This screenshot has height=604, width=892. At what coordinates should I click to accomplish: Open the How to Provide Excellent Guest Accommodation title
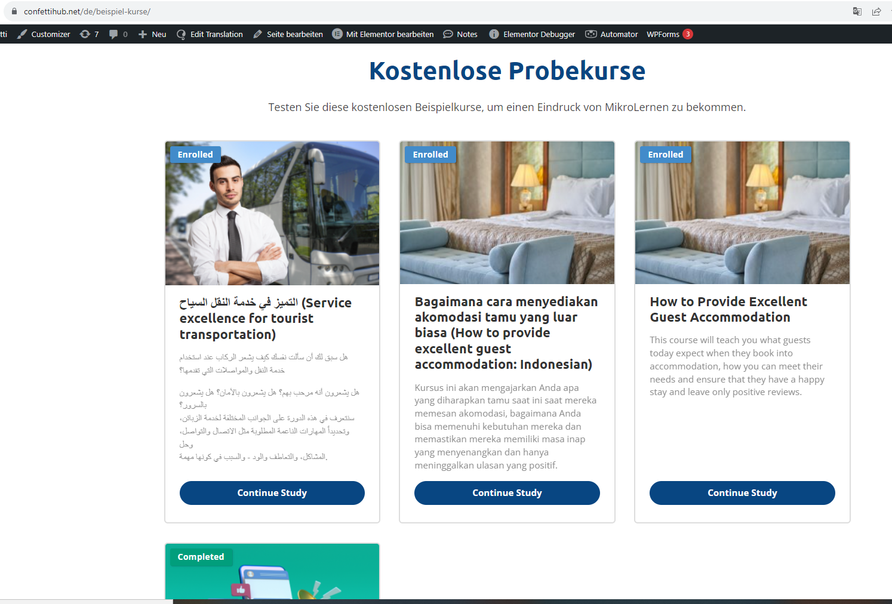point(728,309)
